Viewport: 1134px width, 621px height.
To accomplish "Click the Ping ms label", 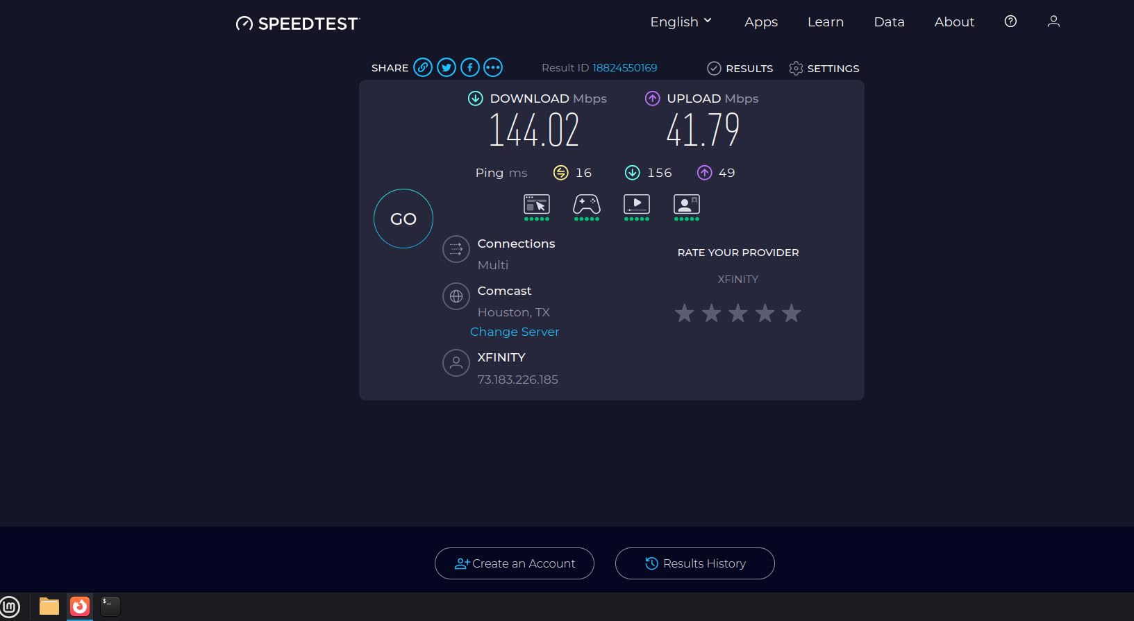I will [501, 173].
